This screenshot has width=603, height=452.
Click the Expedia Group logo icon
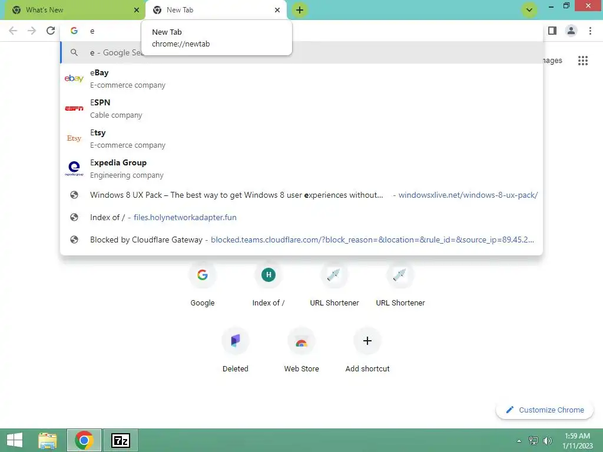[74, 168]
